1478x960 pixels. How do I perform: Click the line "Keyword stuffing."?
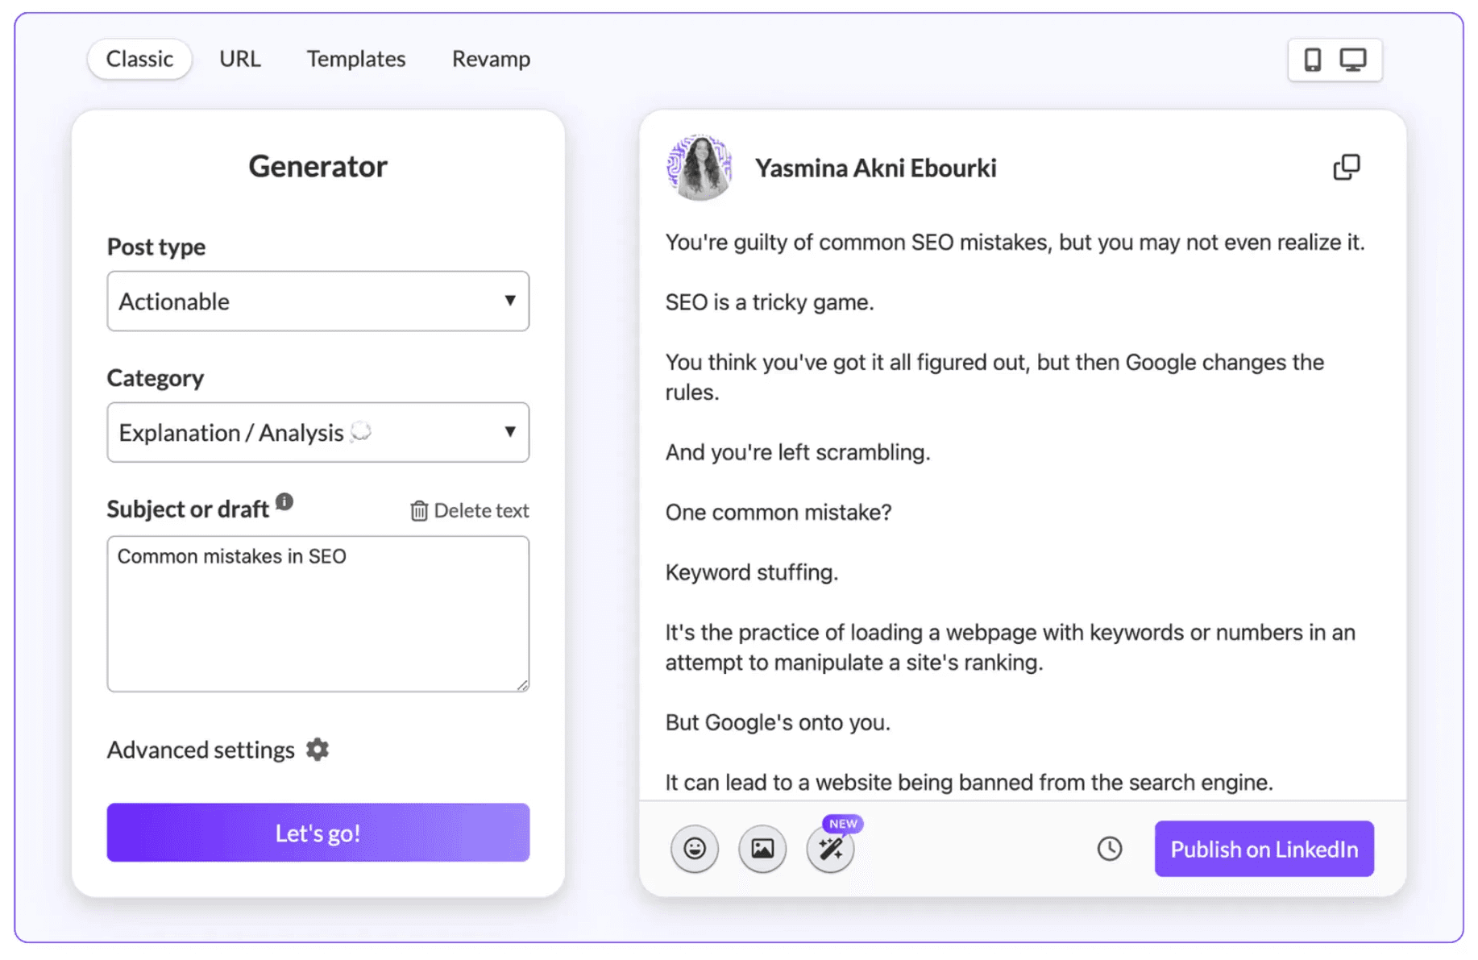pyautogui.click(x=752, y=572)
